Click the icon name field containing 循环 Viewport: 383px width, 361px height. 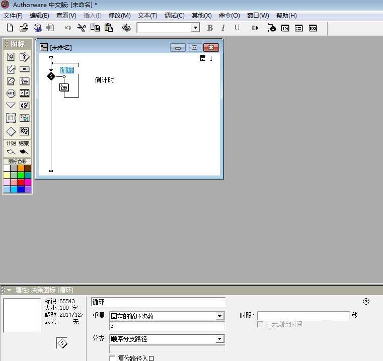[158, 302]
